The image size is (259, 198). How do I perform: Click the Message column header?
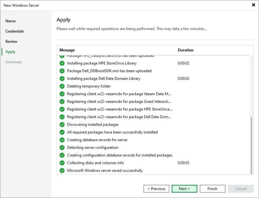(x=67, y=50)
